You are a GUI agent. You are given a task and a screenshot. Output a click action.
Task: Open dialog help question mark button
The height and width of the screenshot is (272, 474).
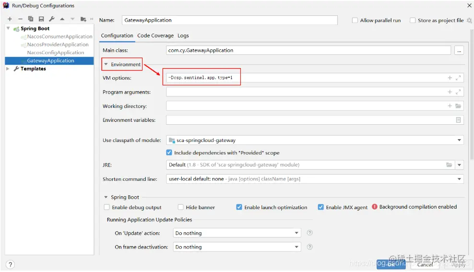[x=10, y=265]
